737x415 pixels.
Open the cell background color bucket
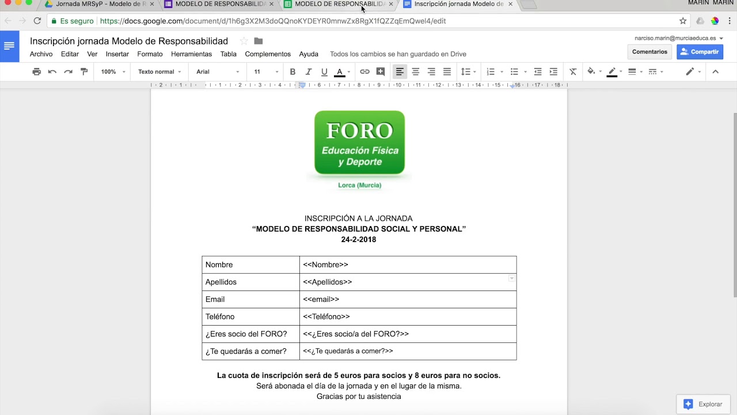[x=594, y=71]
